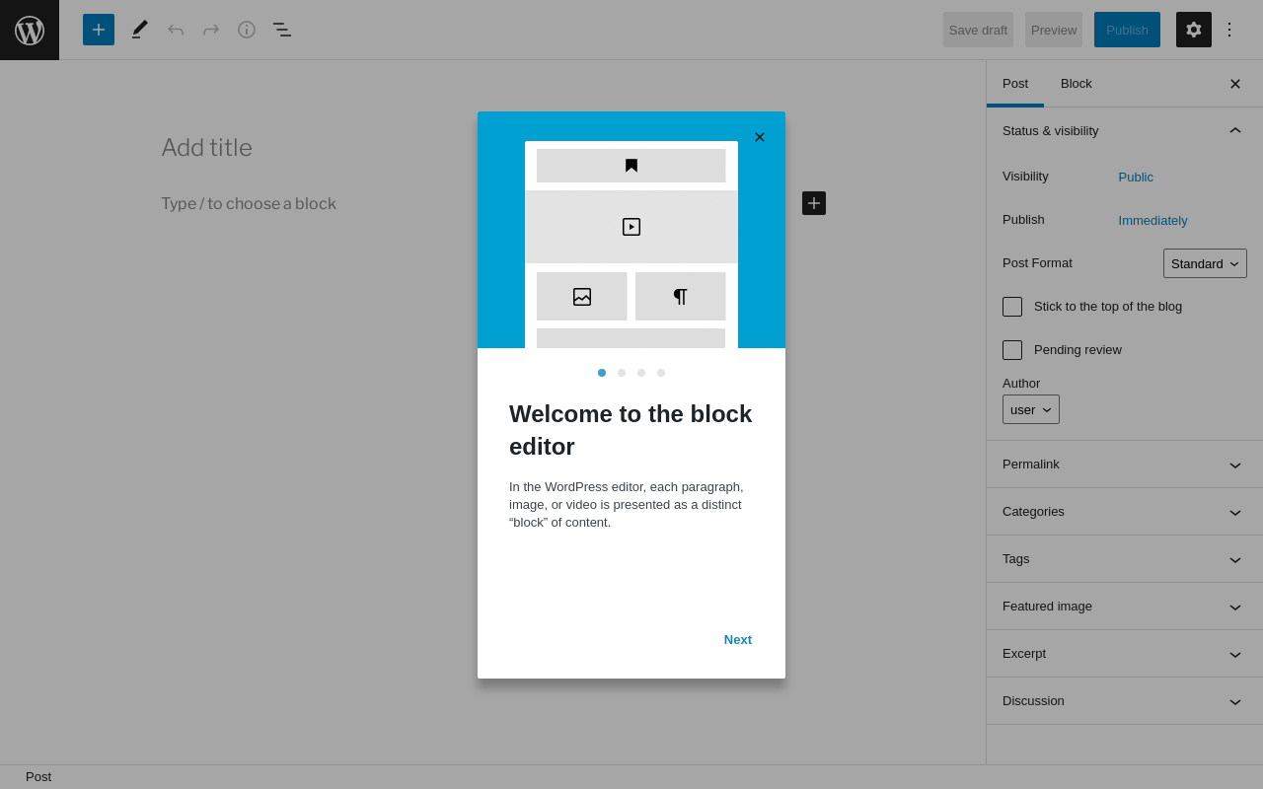Expand the Tags panel
The width and height of the screenshot is (1263, 789).
(1125, 559)
